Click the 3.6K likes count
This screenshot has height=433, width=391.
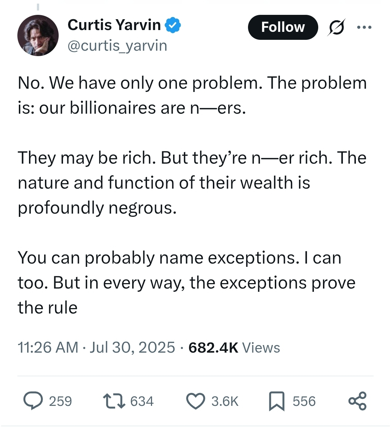(225, 402)
